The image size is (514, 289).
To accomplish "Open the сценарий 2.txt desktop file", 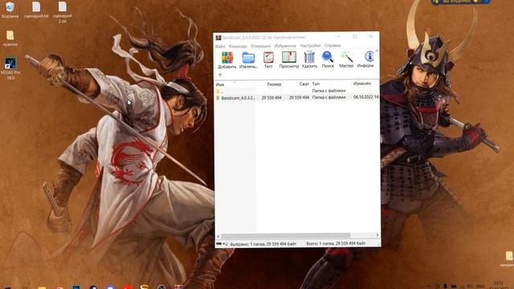I will (x=63, y=13).
